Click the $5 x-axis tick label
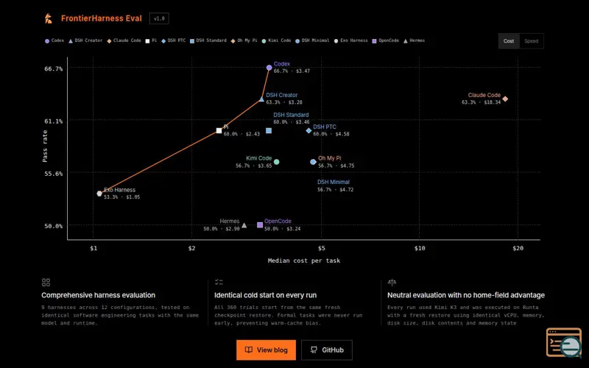This screenshot has height=368, width=589. click(x=322, y=248)
